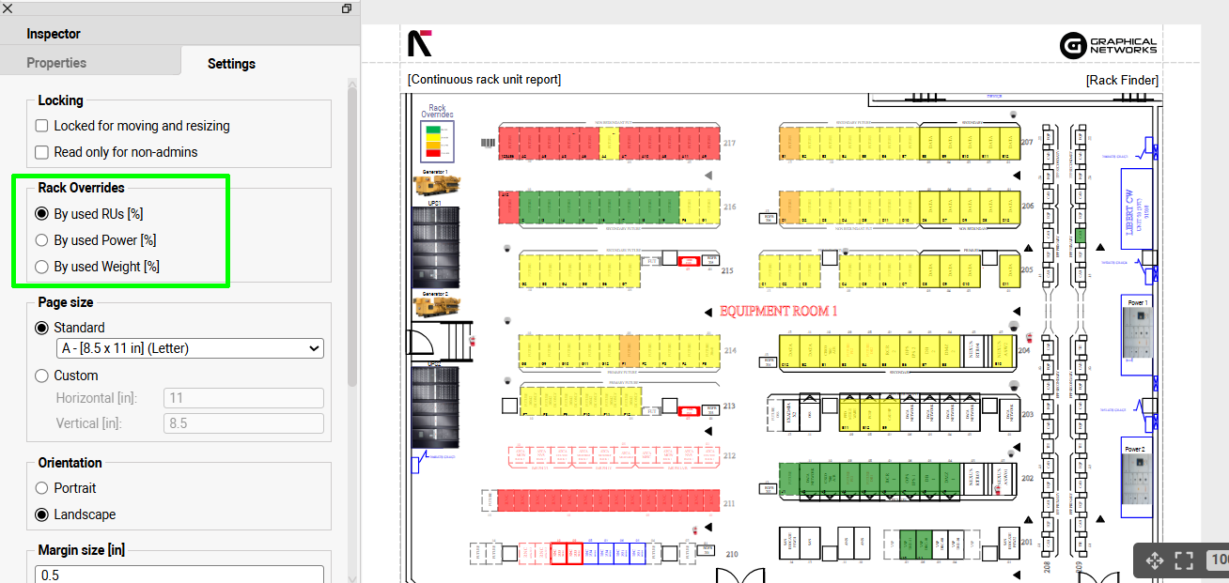
Task: Toggle fullscreen view of the diagram
Action: [1184, 561]
